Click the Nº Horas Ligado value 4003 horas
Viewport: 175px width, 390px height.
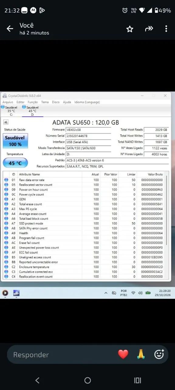[x=156, y=154]
